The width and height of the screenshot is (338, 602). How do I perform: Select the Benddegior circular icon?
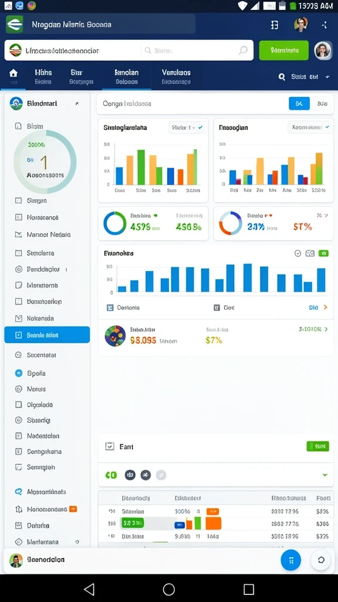18,269
